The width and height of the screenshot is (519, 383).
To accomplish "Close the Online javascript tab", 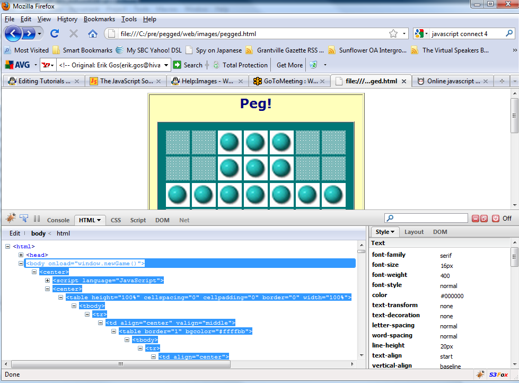I will [x=486, y=81].
